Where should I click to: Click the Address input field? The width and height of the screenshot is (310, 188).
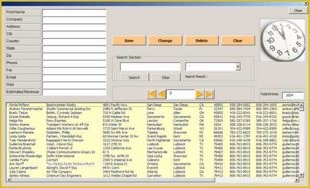74,27
